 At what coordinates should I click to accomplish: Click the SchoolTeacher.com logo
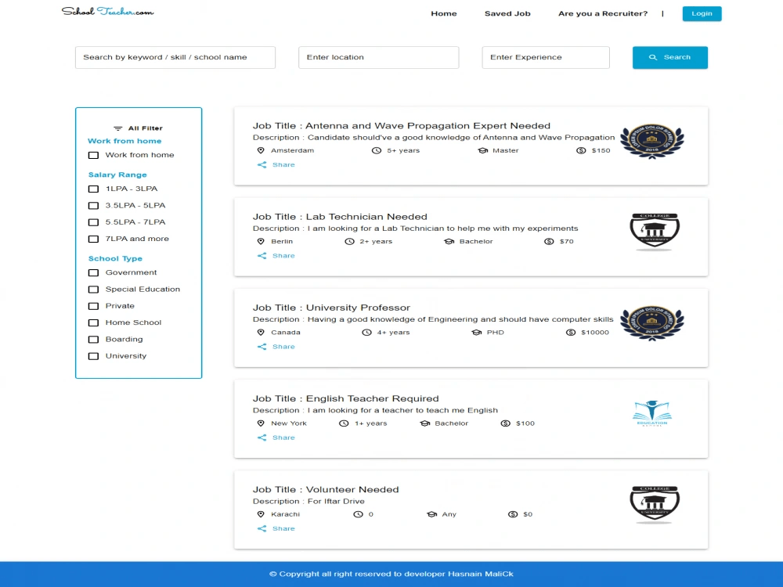107,12
